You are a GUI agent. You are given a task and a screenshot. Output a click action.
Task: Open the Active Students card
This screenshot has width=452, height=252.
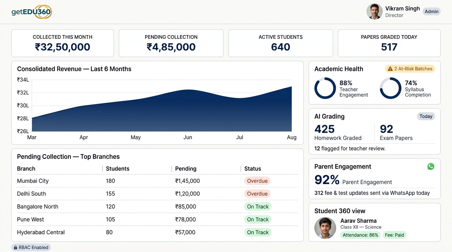pyautogui.click(x=281, y=43)
